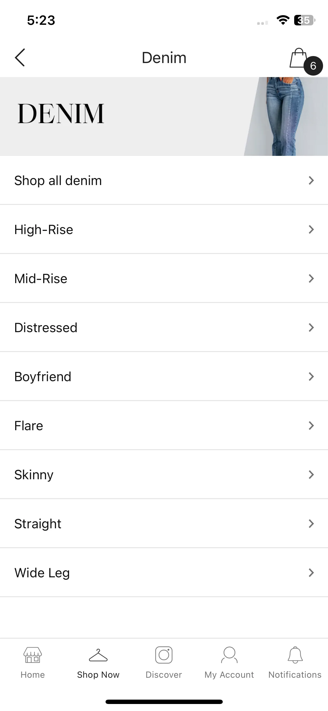This screenshot has width=328, height=711.
Task: Expand the Skinny row chevron arrow
Action: click(311, 475)
